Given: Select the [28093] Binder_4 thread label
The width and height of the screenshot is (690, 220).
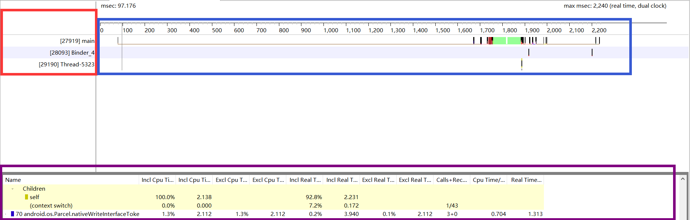Looking at the screenshot, I should [x=72, y=53].
